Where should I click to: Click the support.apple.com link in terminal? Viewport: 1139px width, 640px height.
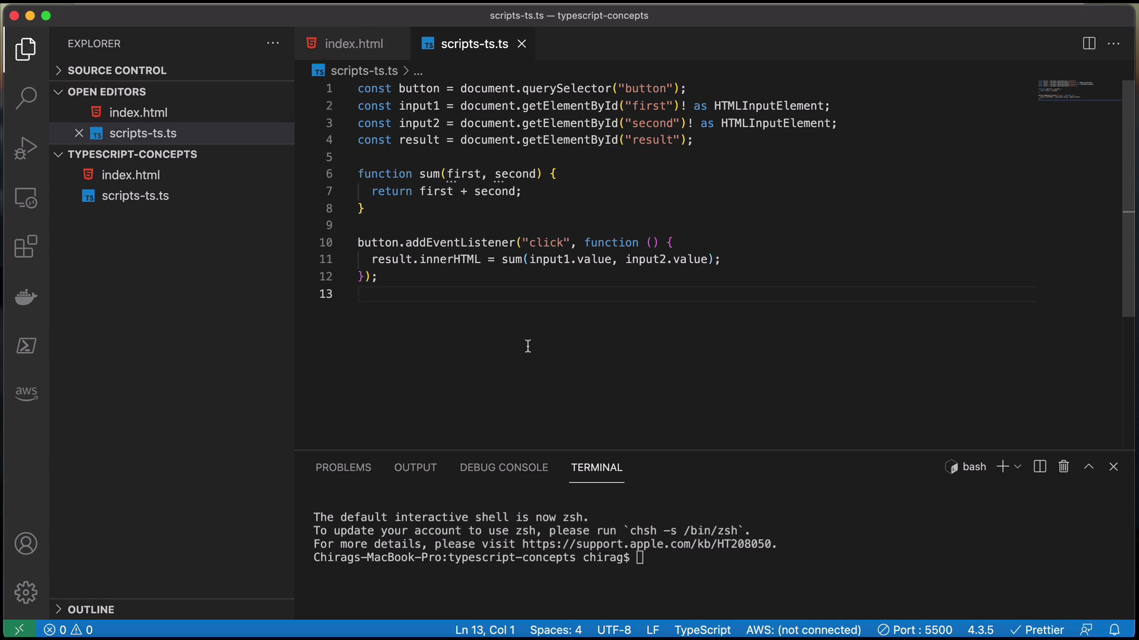[x=647, y=544]
